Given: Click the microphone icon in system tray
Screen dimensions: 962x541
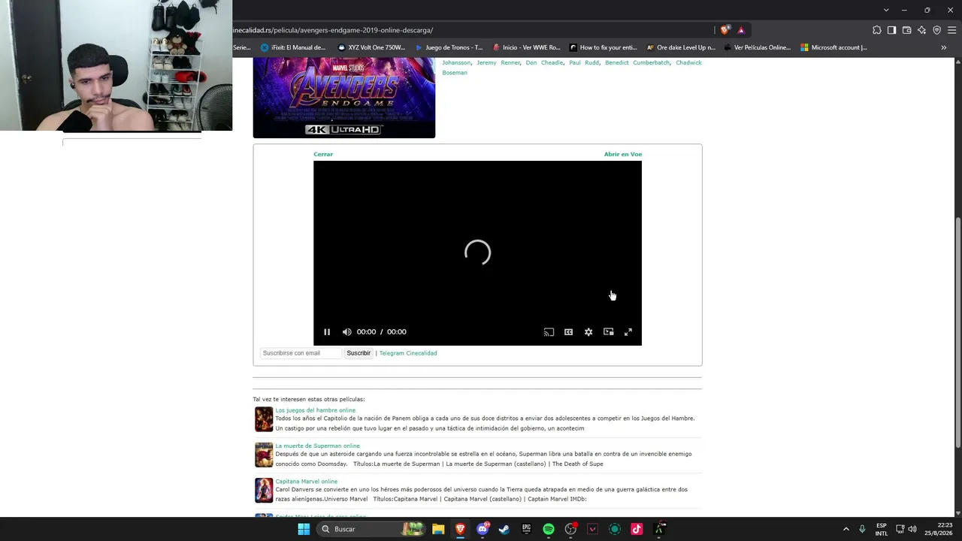Looking at the screenshot, I should pos(863,529).
